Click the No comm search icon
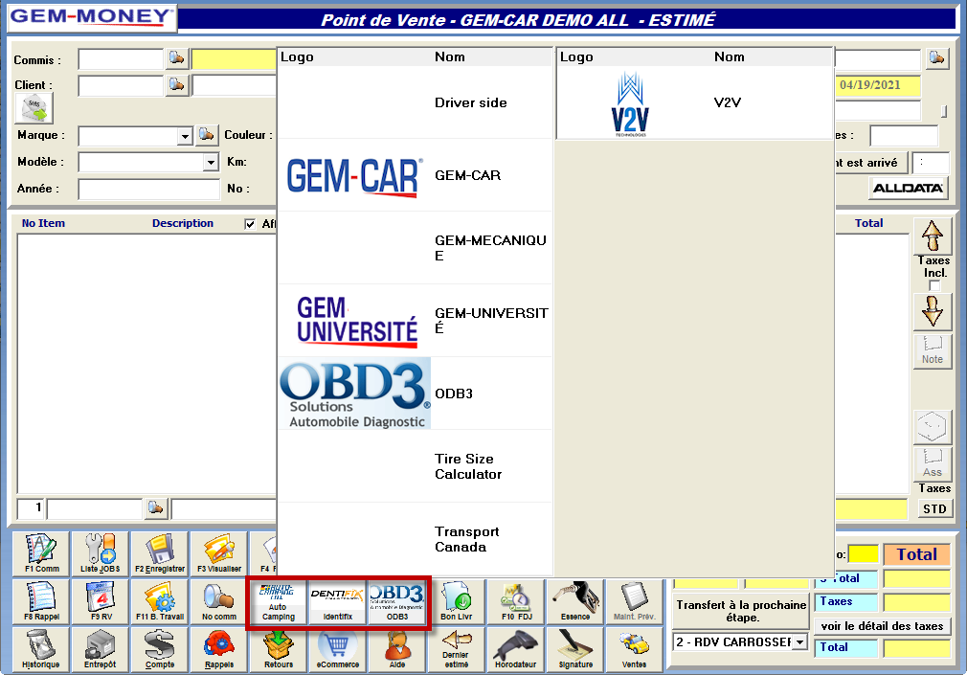The width and height of the screenshot is (967, 675). (219, 601)
